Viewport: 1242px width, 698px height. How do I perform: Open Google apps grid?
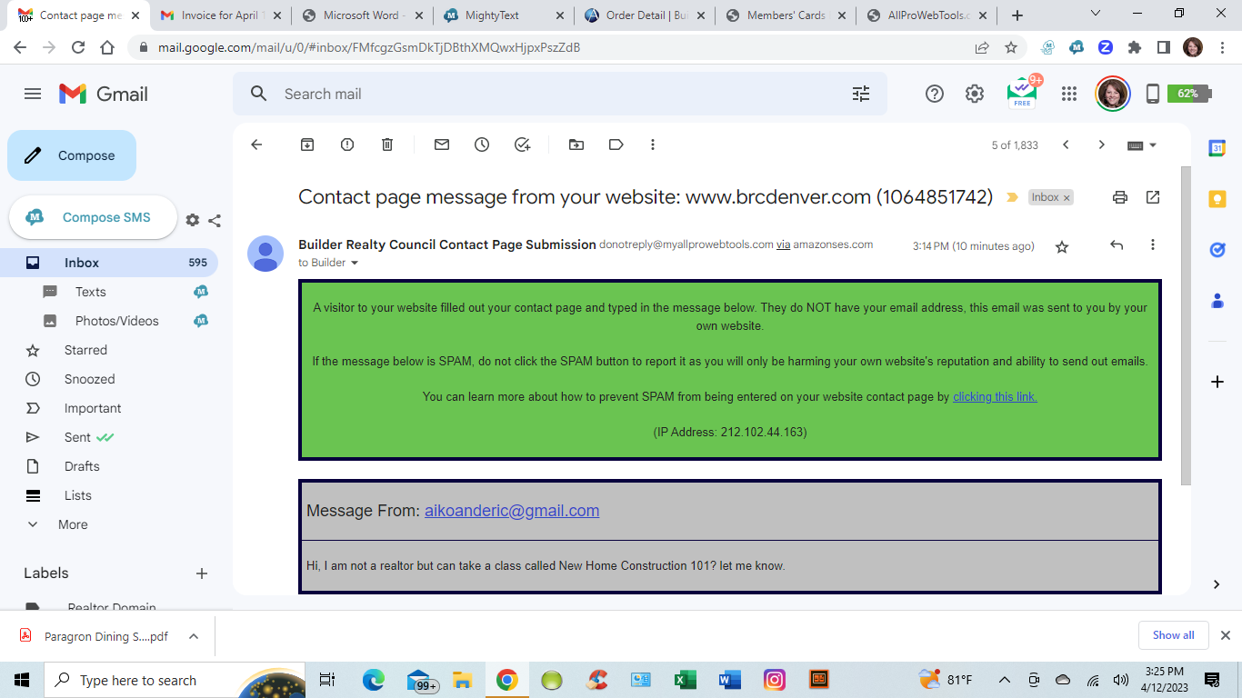coord(1069,94)
